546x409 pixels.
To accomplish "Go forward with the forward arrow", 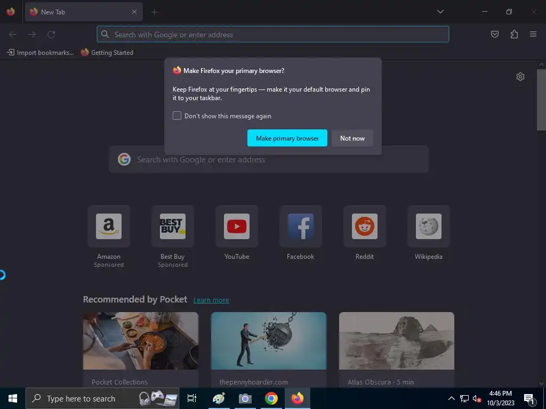I will pyautogui.click(x=32, y=35).
